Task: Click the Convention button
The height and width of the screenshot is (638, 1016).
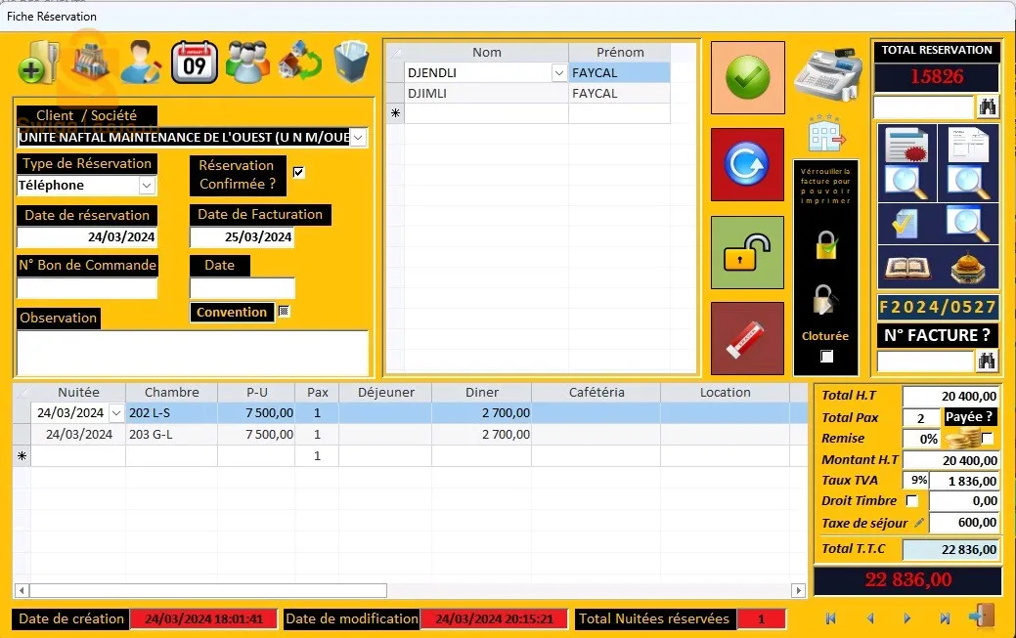Action: point(232,312)
